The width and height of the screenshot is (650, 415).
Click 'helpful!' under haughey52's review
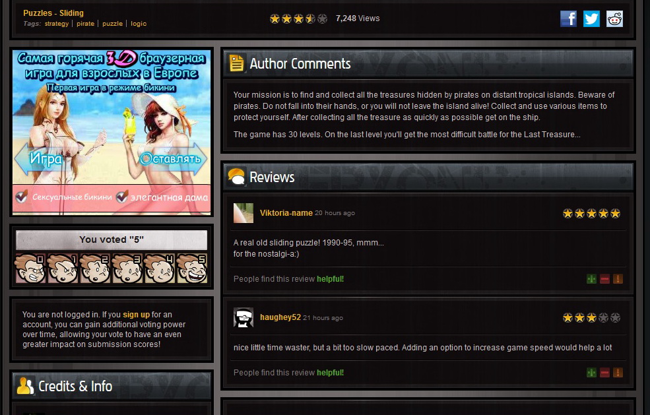pos(331,373)
